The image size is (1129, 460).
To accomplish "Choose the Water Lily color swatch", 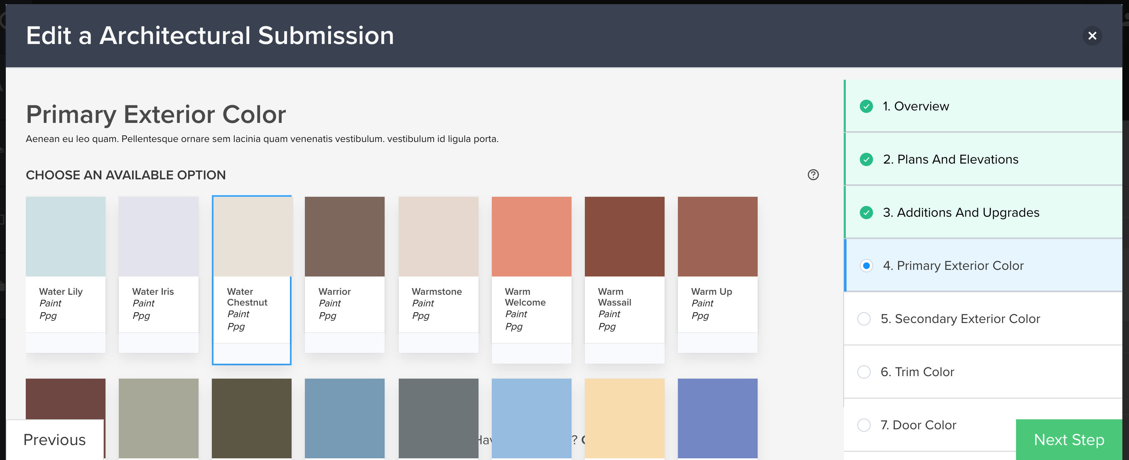I will pyautogui.click(x=66, y=237).
